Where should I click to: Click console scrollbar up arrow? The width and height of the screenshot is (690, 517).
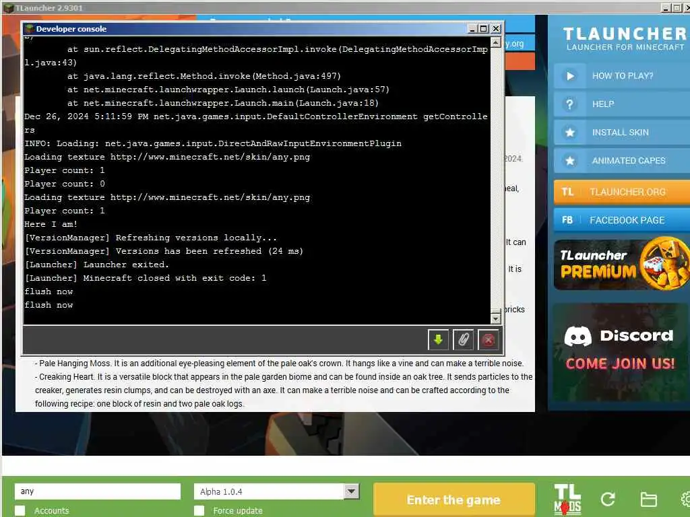tap(495, 42)
